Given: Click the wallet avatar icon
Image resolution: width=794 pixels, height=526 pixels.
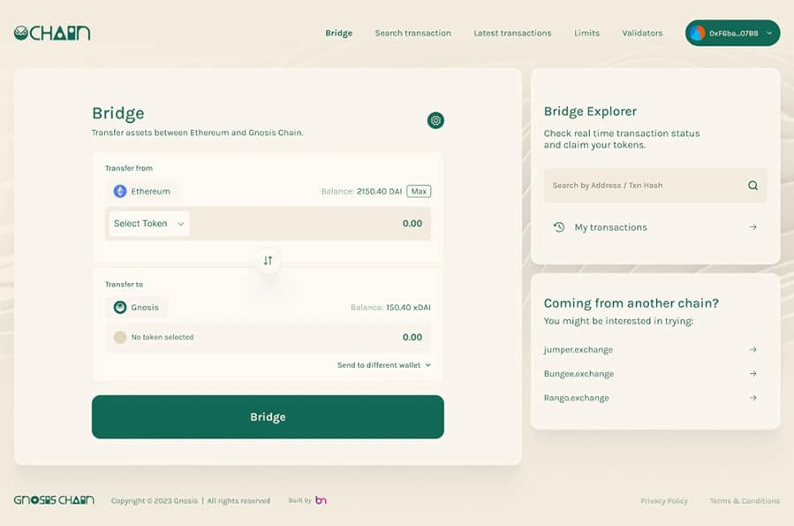Looking at the screenshot, I should coord(698,34).
